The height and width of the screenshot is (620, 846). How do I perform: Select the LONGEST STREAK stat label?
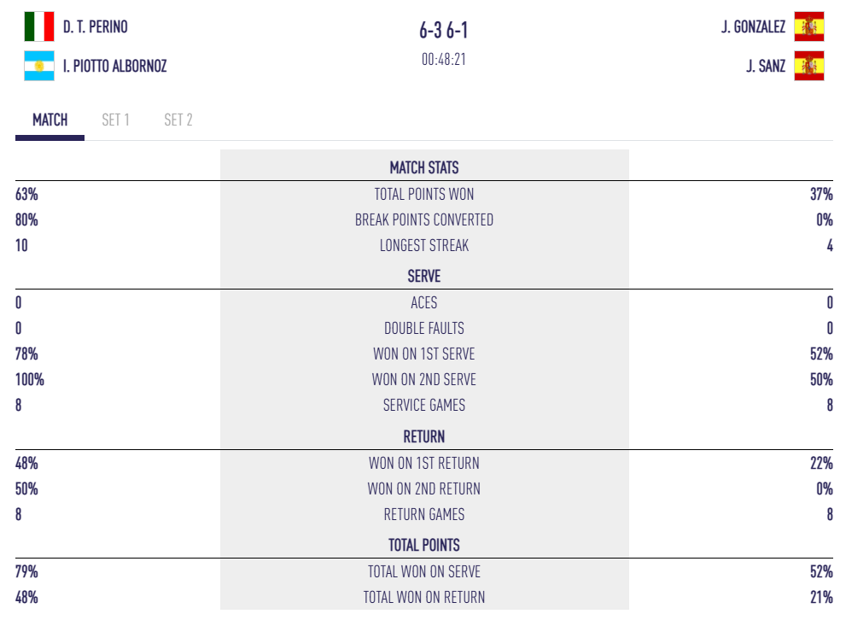[424, 246]
